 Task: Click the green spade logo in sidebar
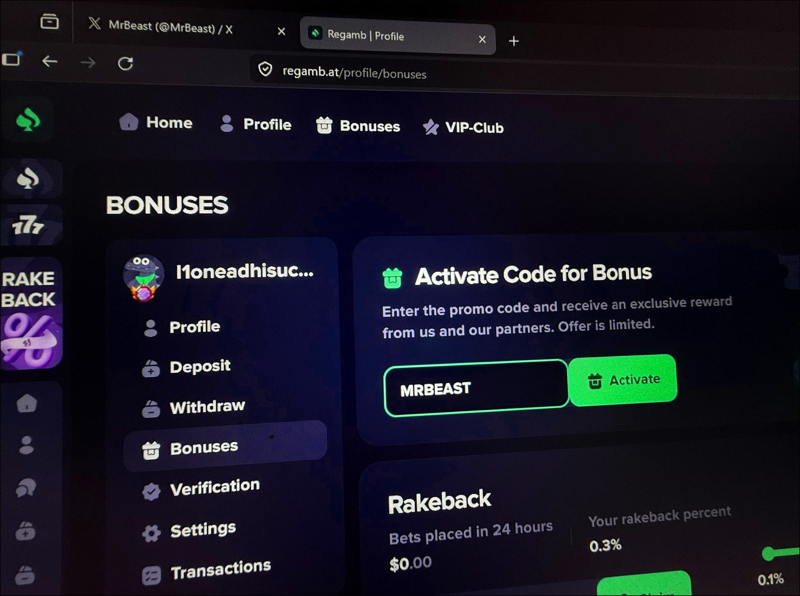[28, 120]
